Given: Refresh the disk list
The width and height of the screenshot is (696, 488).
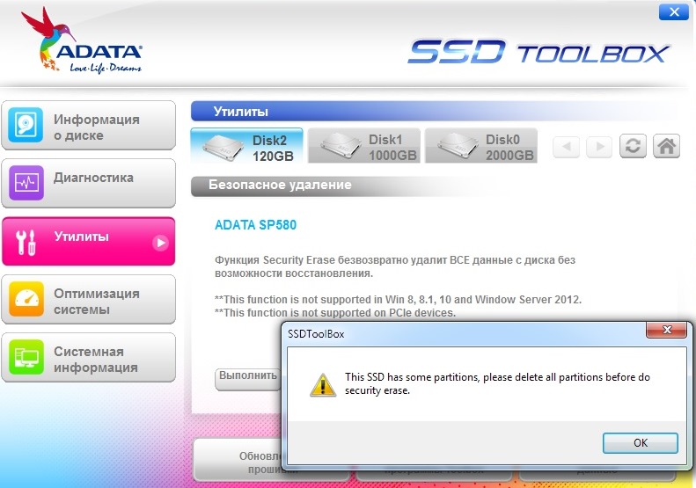Looking at the screenshot, I should pos(633,146).
